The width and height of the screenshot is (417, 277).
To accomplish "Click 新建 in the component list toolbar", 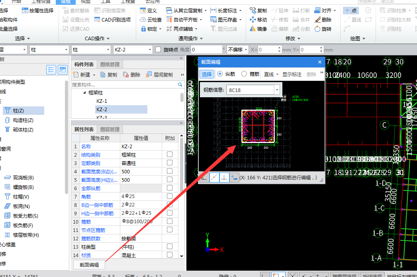I will coord(84,75).
